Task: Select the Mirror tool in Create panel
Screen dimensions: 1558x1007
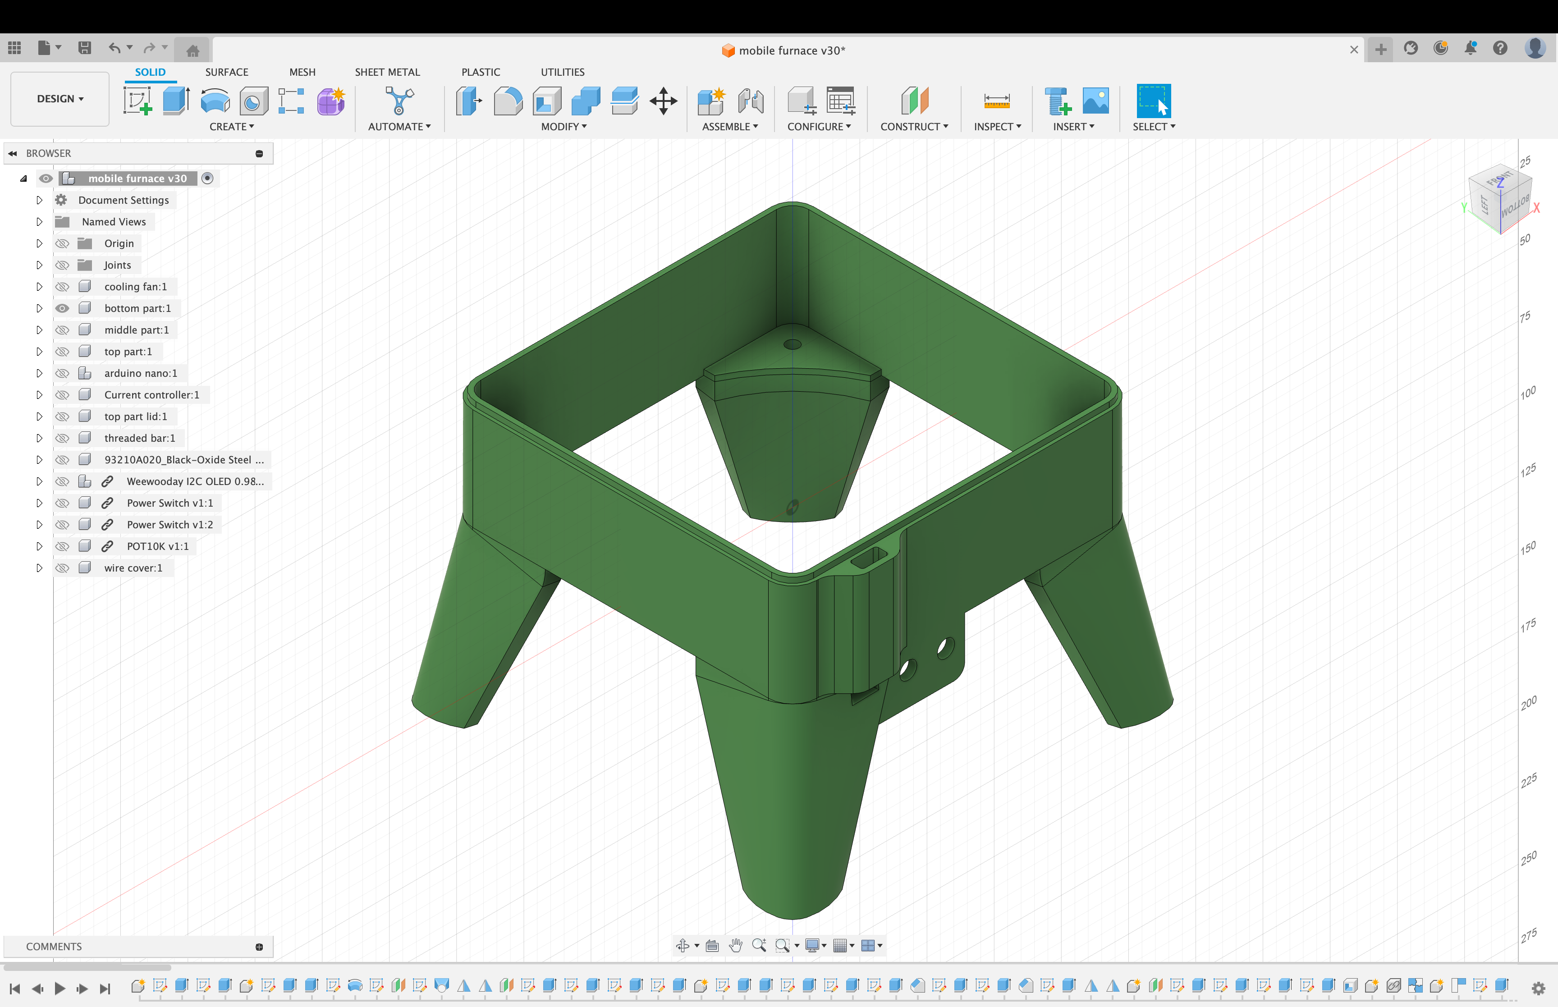Action: pyautogui.click(x=232, y=126)
